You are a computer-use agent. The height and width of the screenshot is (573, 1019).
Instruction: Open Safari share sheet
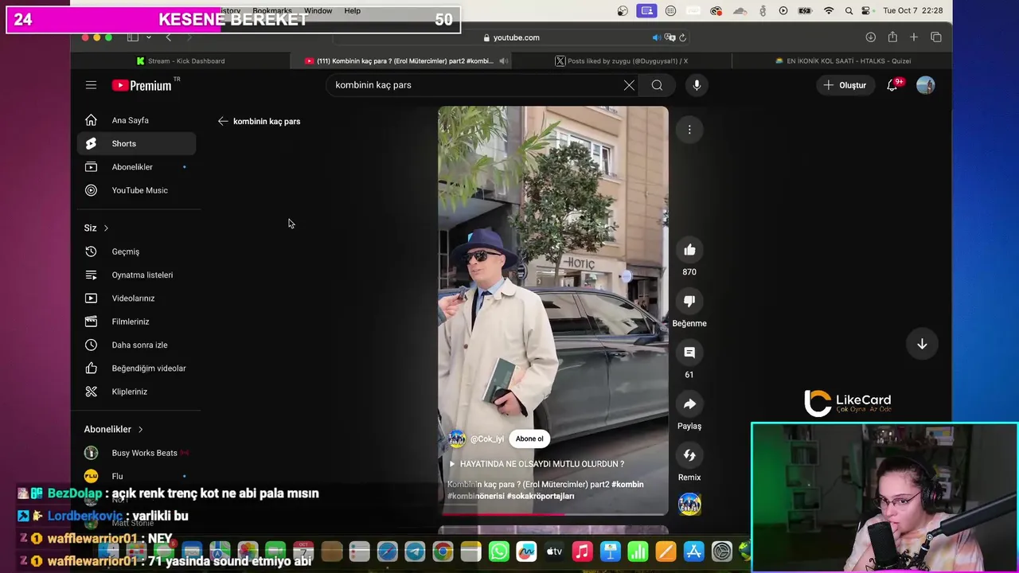892,37
